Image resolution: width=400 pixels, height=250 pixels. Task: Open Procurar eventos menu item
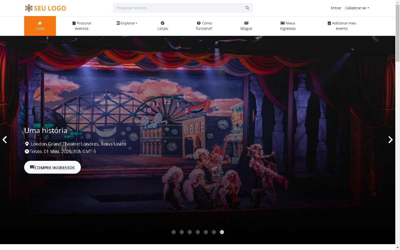coord(82,26)
